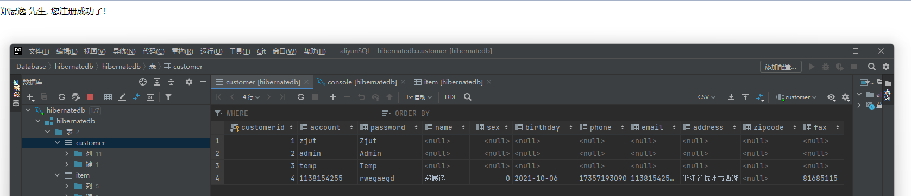This screenshot has width=911, height=196.
Task: Click the filter funnel icon in database panel
Action: click(168, 97)
